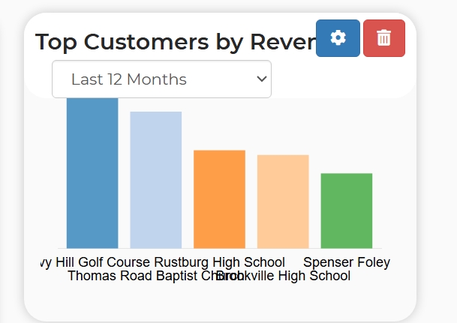Click the chart x-axis baseline
This screenshot has height=323, width=457.
click(x=220, y=249)
